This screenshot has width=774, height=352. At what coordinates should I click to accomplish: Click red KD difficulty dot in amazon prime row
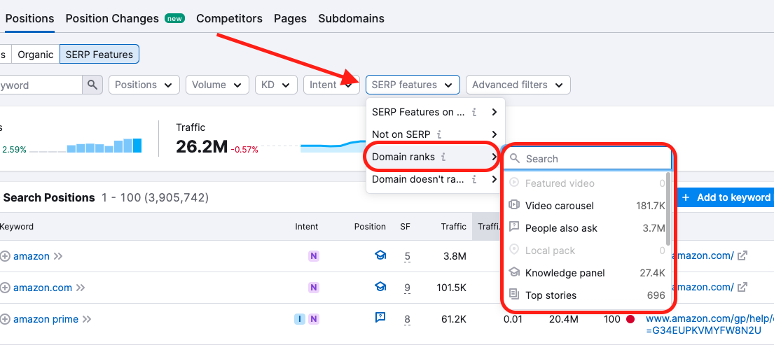pyautogui.click(x=630, y=320)
